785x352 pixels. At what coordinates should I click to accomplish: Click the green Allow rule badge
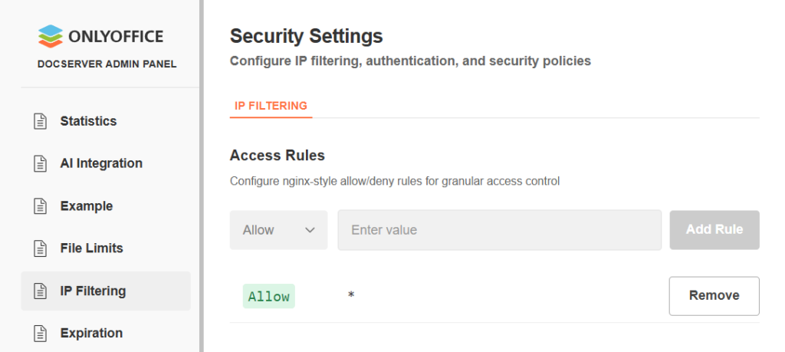pos(269,296)
